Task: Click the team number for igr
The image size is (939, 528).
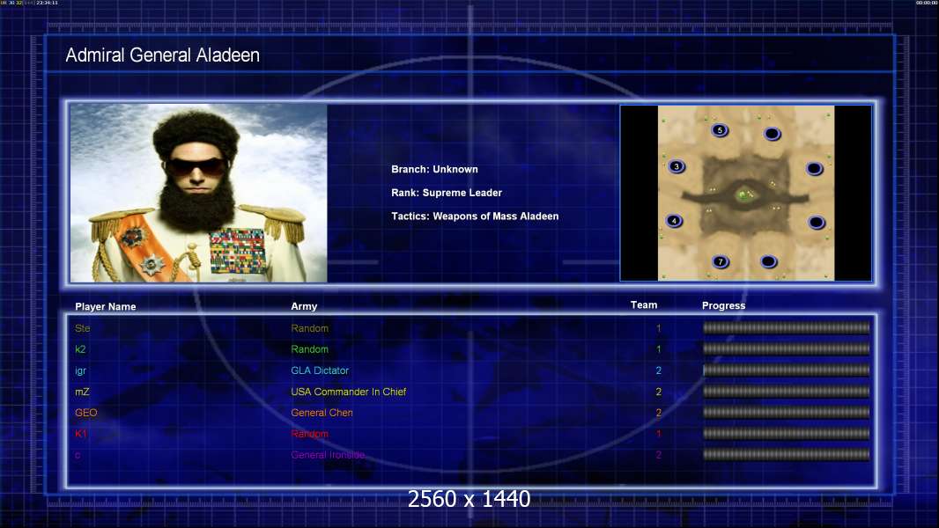Action: tap(658, 370)
